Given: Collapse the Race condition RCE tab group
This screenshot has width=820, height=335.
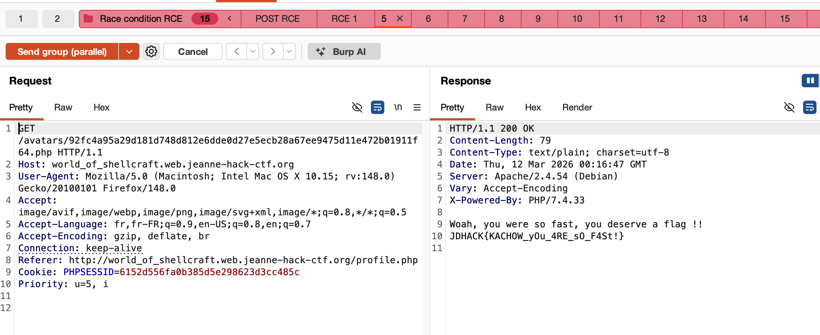Looking at the screenshot, I should [x=229, y=19].
